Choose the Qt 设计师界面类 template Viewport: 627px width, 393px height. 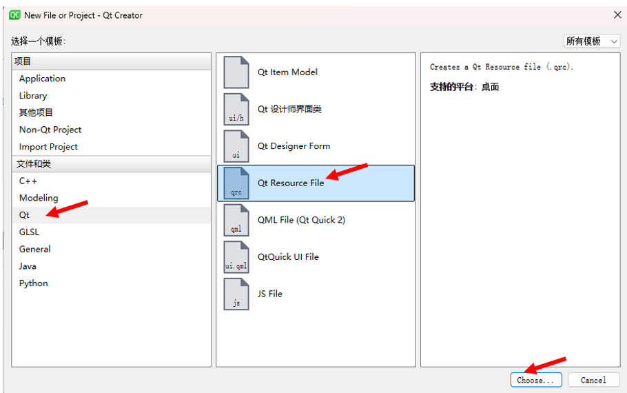pos(316,109)
